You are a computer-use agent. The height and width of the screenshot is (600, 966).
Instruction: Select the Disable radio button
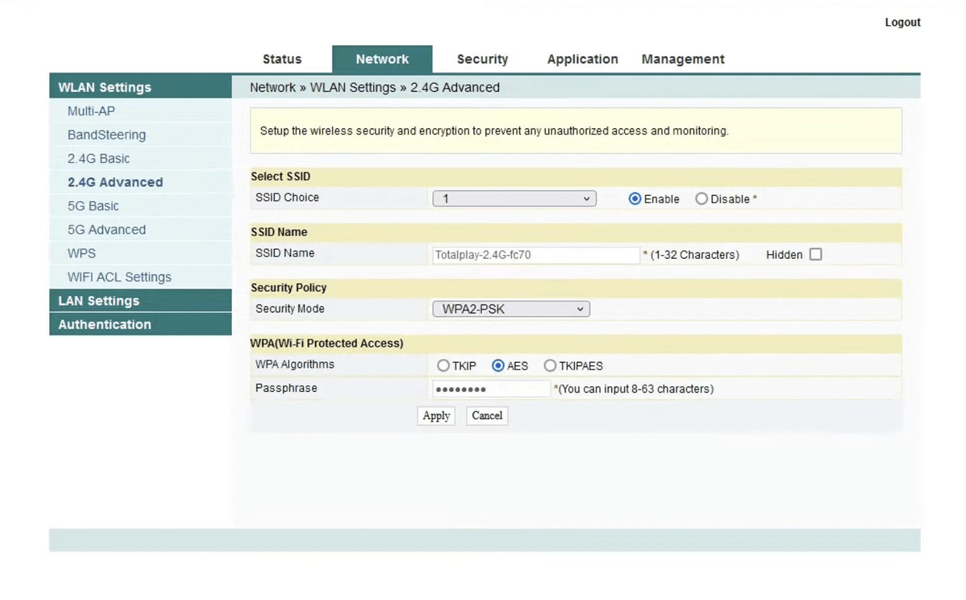click(701, 199)
